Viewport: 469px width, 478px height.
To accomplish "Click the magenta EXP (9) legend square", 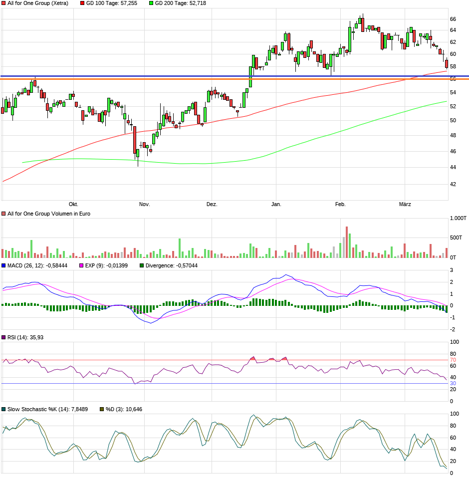I will 82,265.
